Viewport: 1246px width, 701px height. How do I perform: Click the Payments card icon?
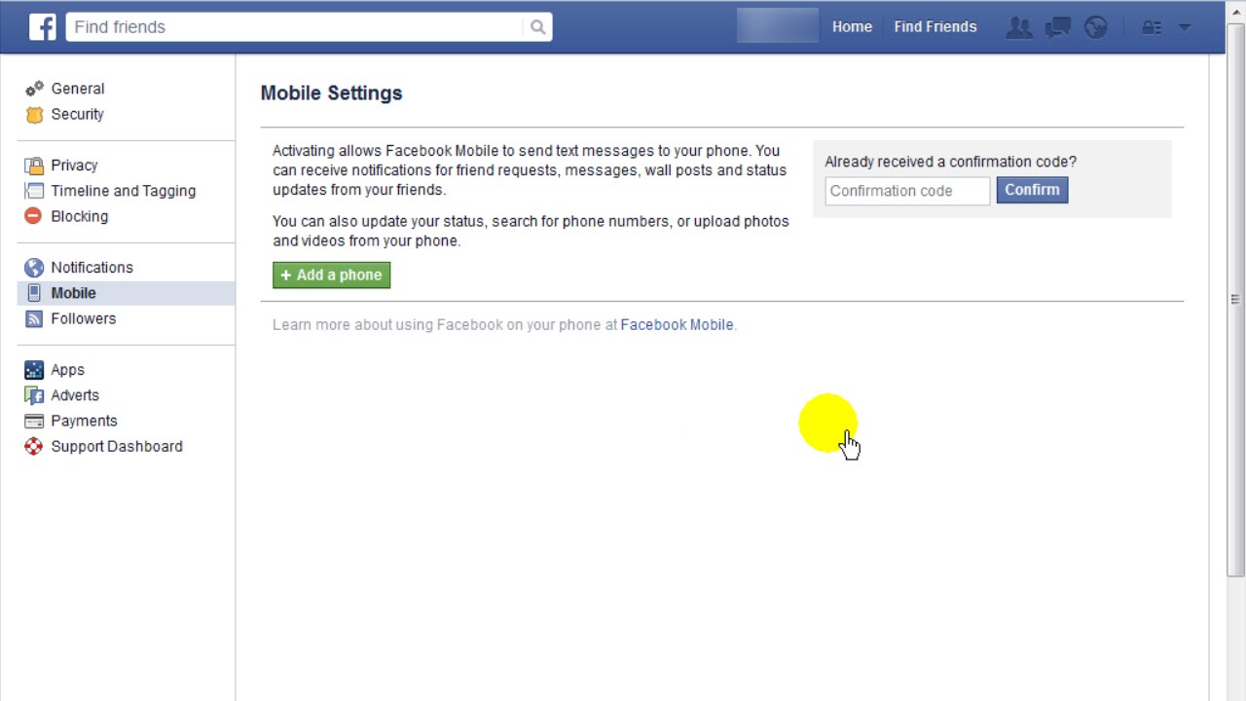(34, 421)
